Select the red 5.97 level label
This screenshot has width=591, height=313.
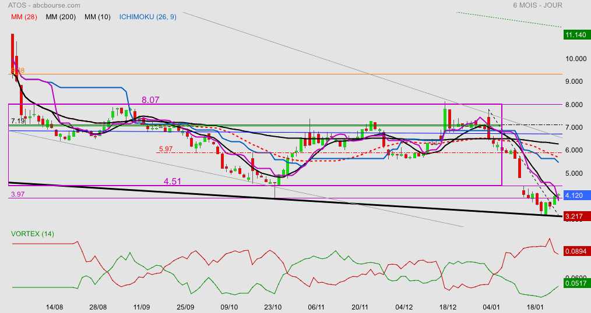166,149
